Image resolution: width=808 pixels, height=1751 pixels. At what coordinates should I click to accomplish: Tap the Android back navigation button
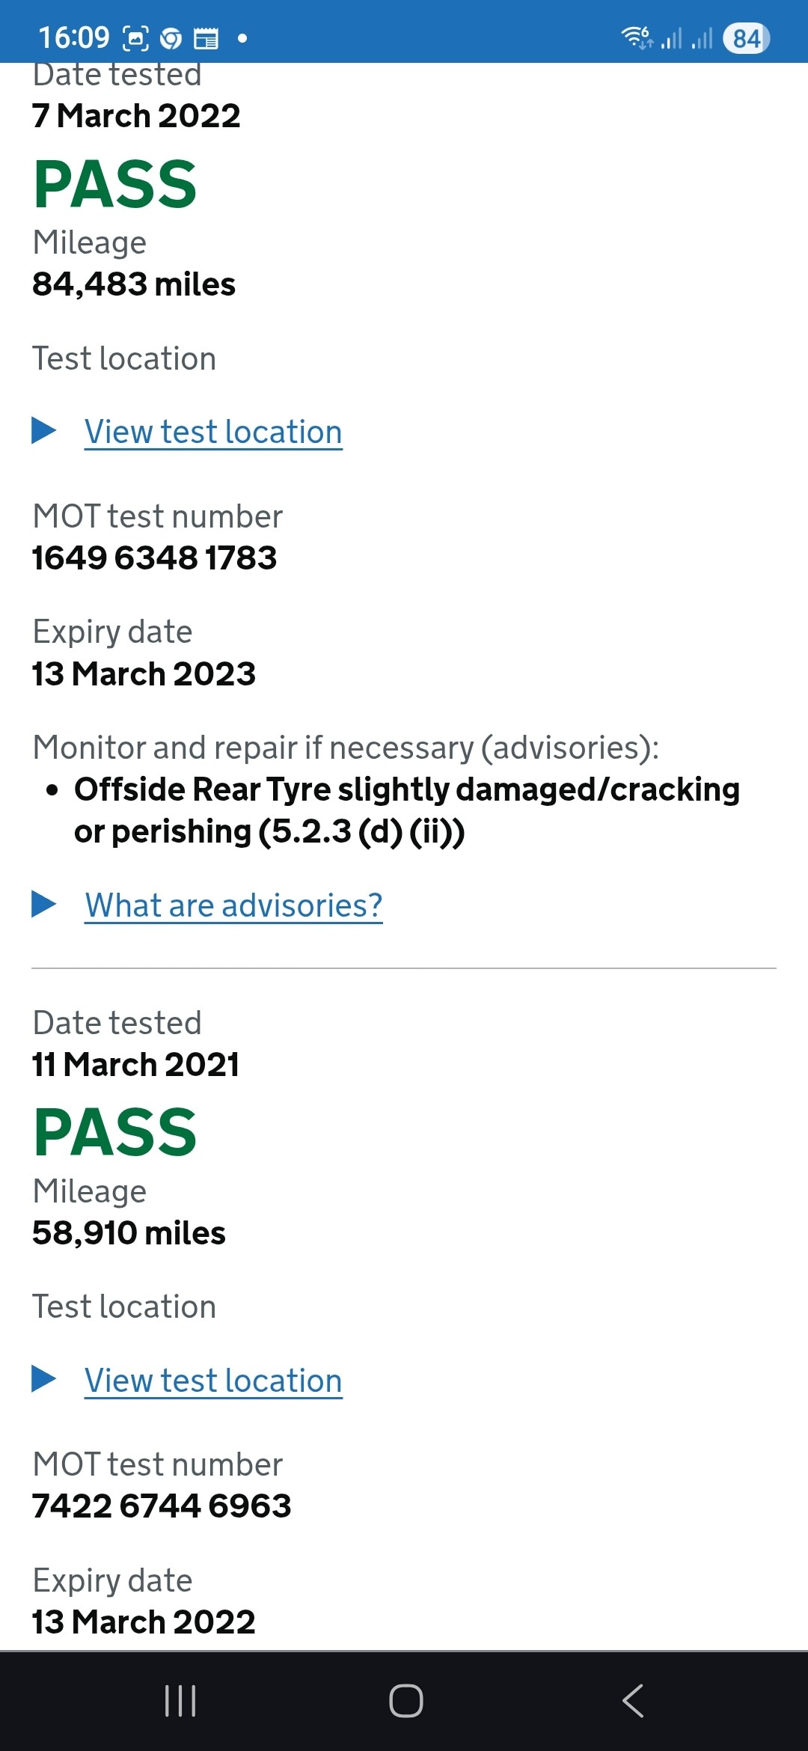633,1701
